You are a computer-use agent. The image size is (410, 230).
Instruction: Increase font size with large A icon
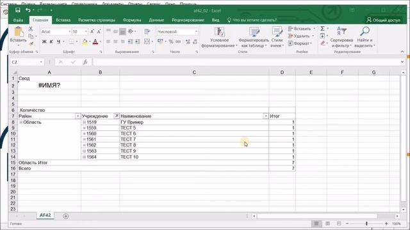(x=92, y=31)
